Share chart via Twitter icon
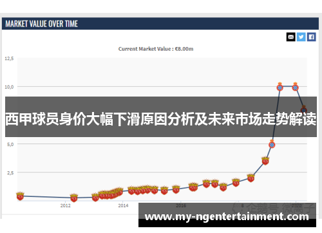Screen dimensions: 322x233 301,37
